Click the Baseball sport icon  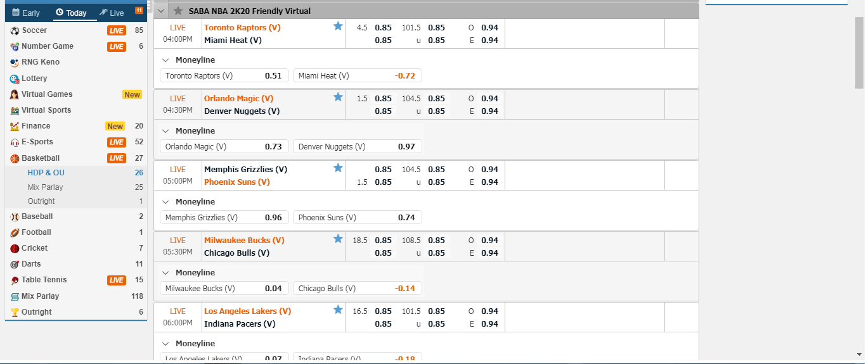pyautogui.click(x=15, y=217)
